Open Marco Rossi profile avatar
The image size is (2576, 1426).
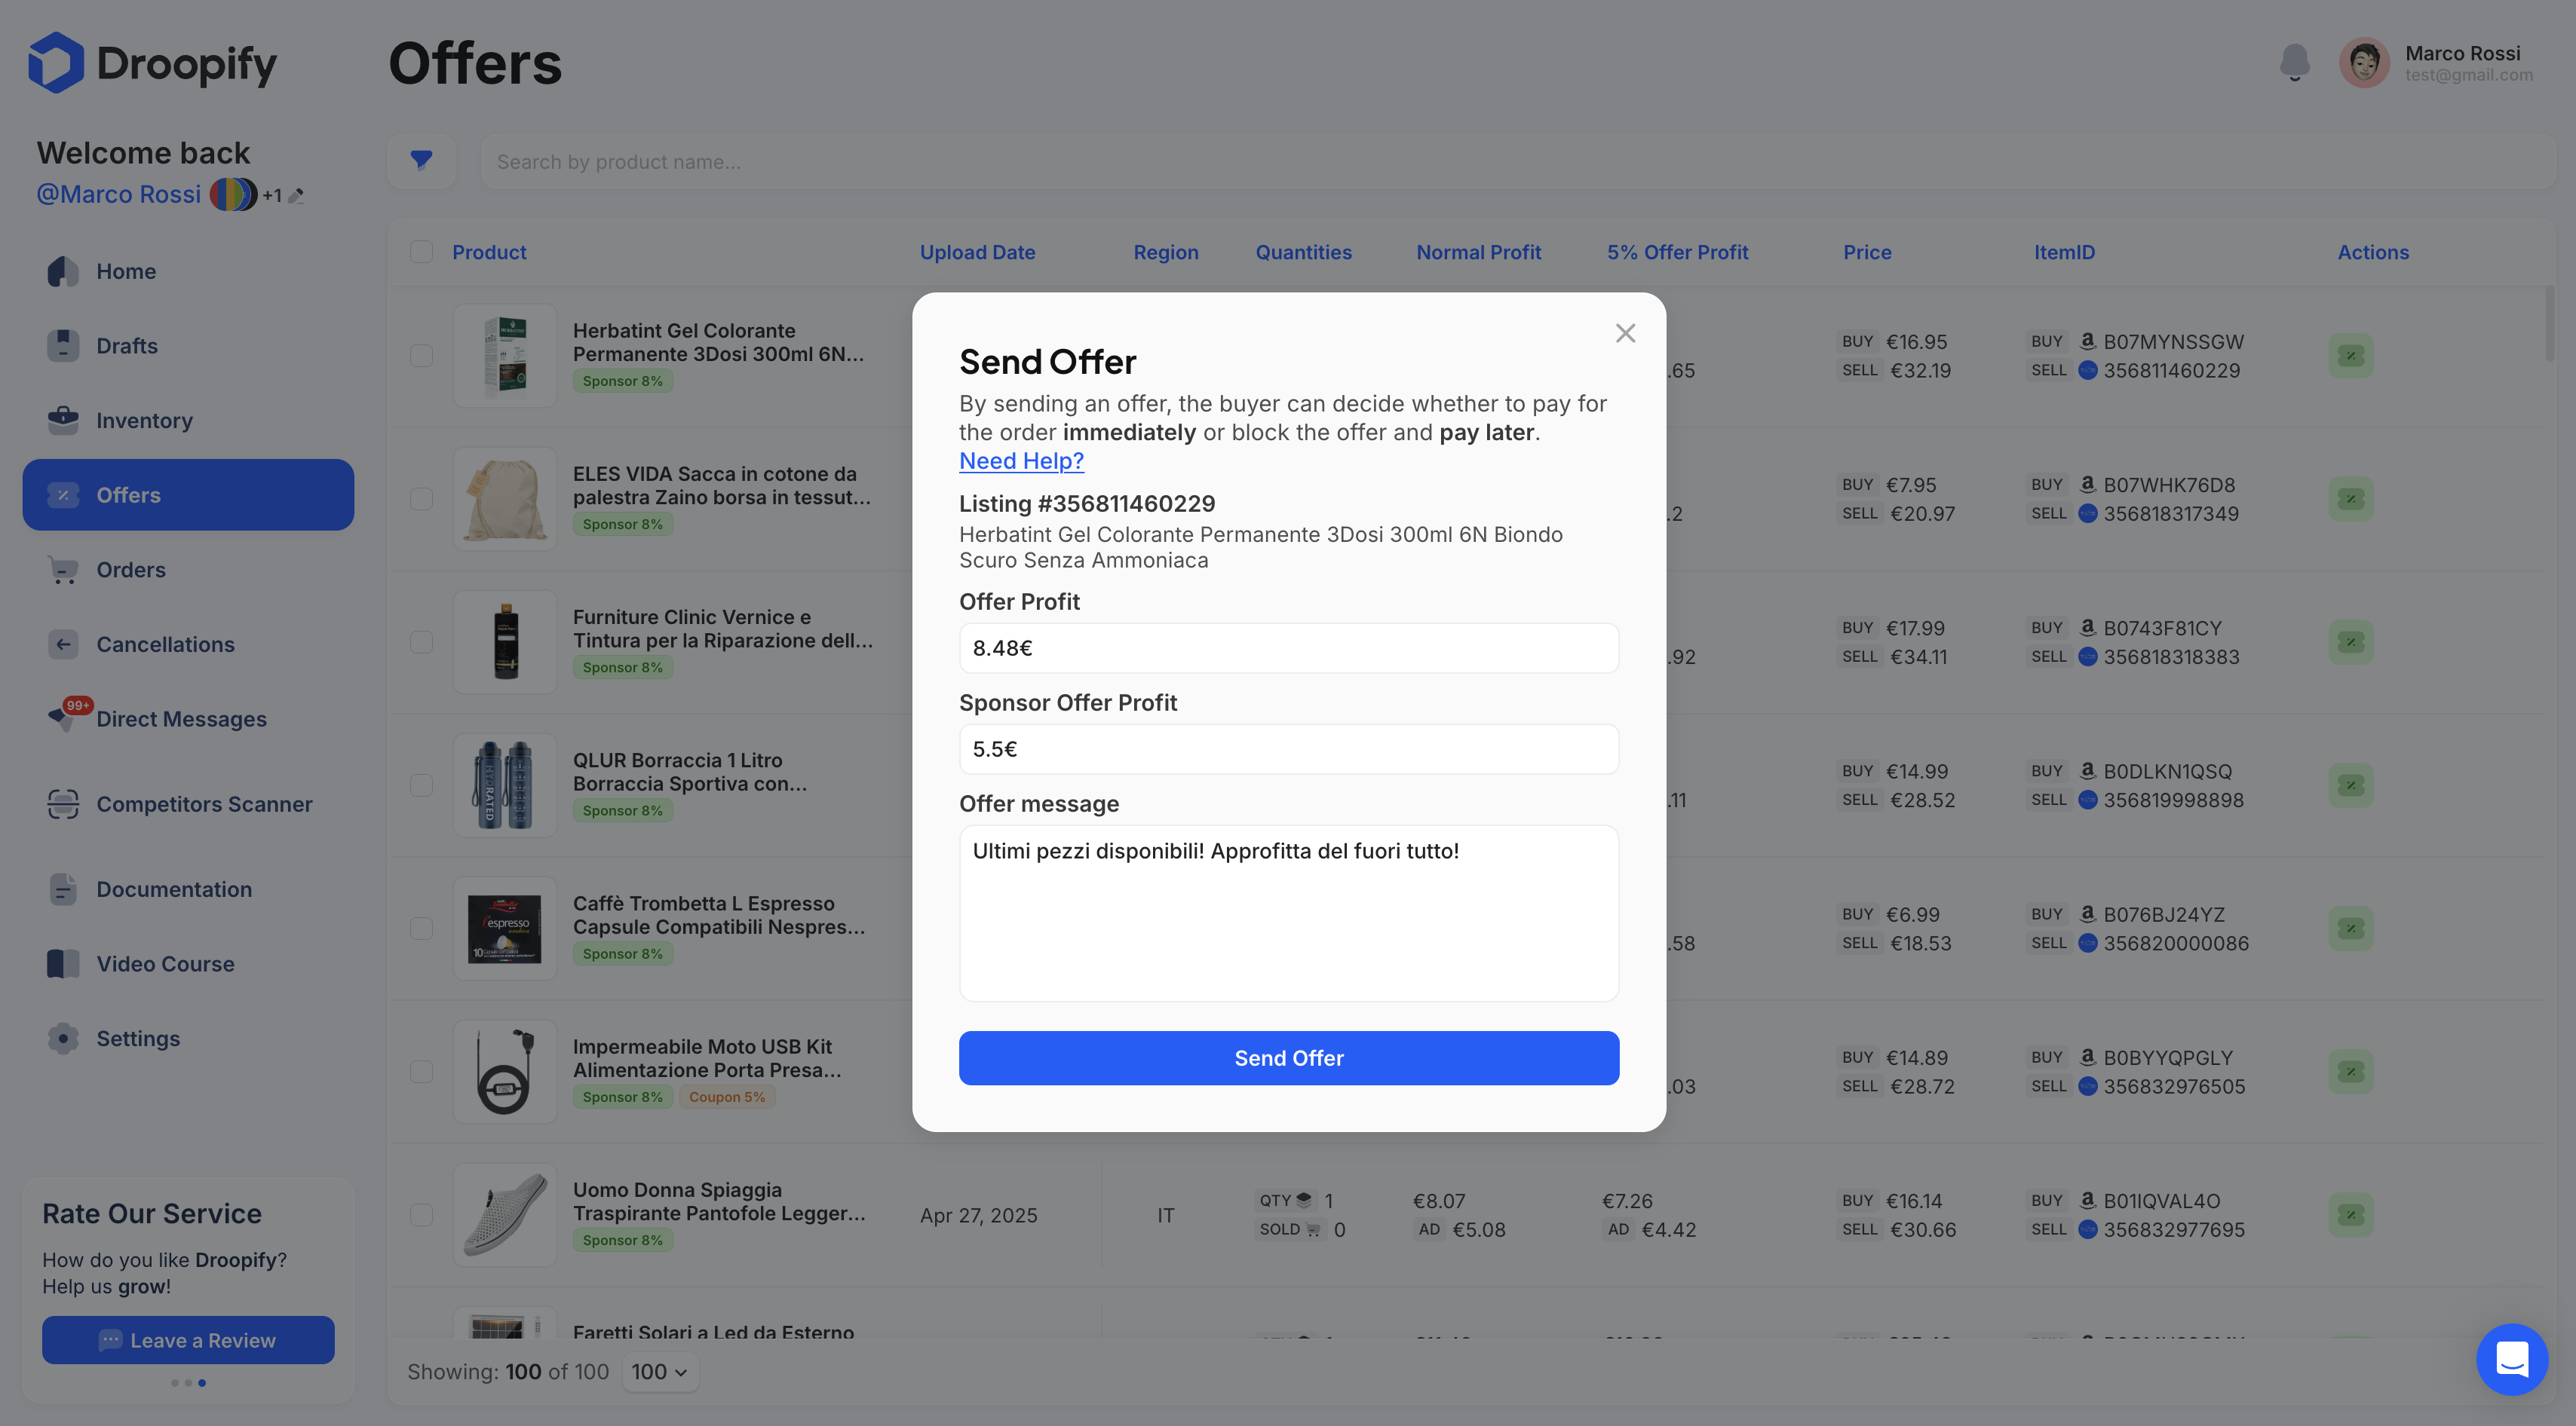2364,62
